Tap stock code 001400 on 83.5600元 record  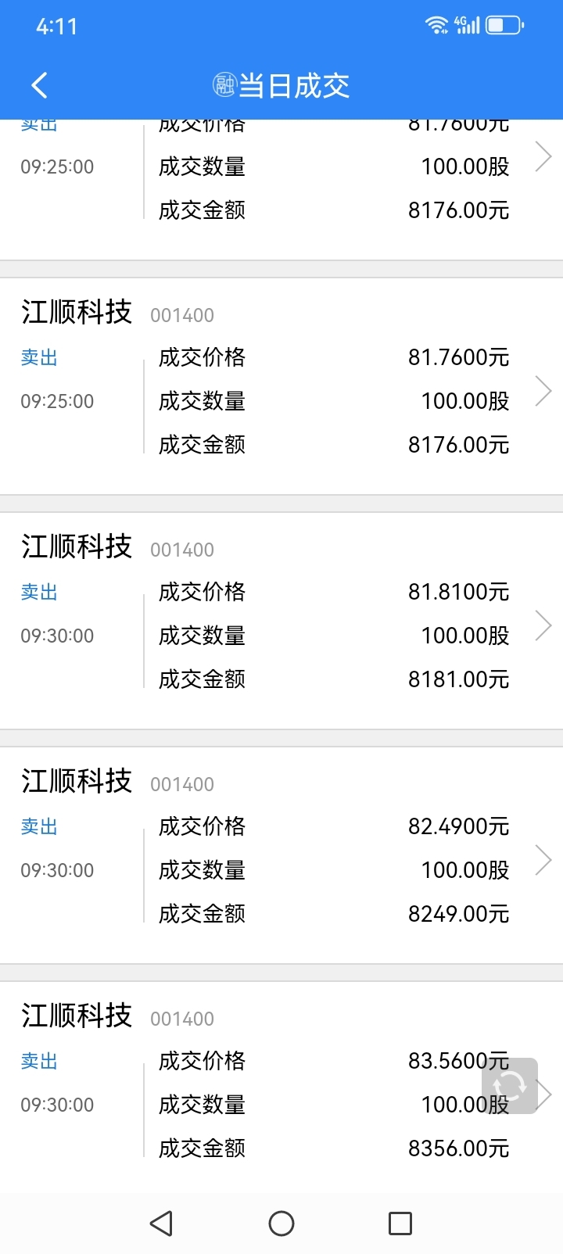182,1019
